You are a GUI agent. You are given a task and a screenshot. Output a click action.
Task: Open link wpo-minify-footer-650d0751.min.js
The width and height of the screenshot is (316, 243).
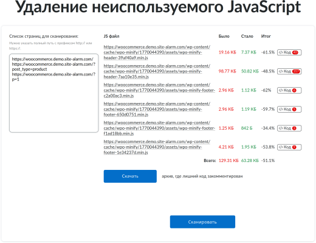pyautogui.click(x=157, y=109)
